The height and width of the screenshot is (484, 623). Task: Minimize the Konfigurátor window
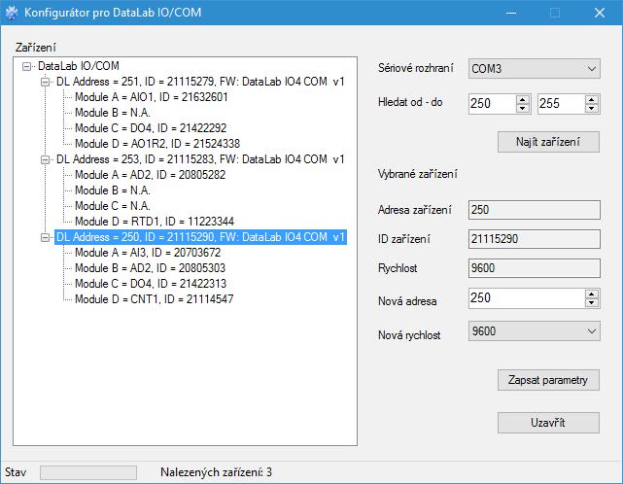[511, 13]
